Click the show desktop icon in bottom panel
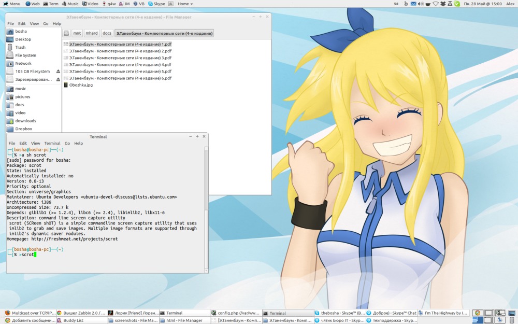518x324 pixels. coord(512,313)
